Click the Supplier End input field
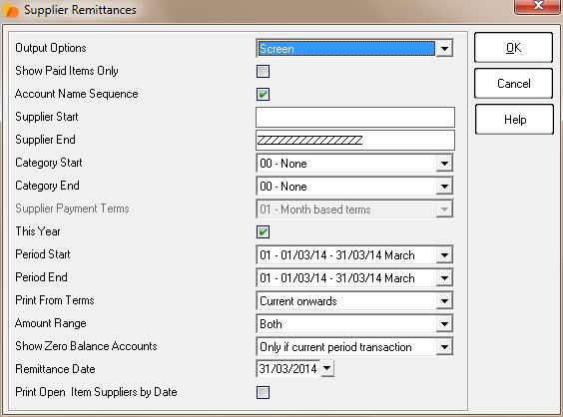This screenshot has width=563, height=417. tap(355, 140)
